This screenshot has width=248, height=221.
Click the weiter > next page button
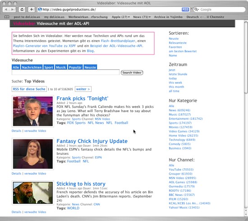coord(83,89)
